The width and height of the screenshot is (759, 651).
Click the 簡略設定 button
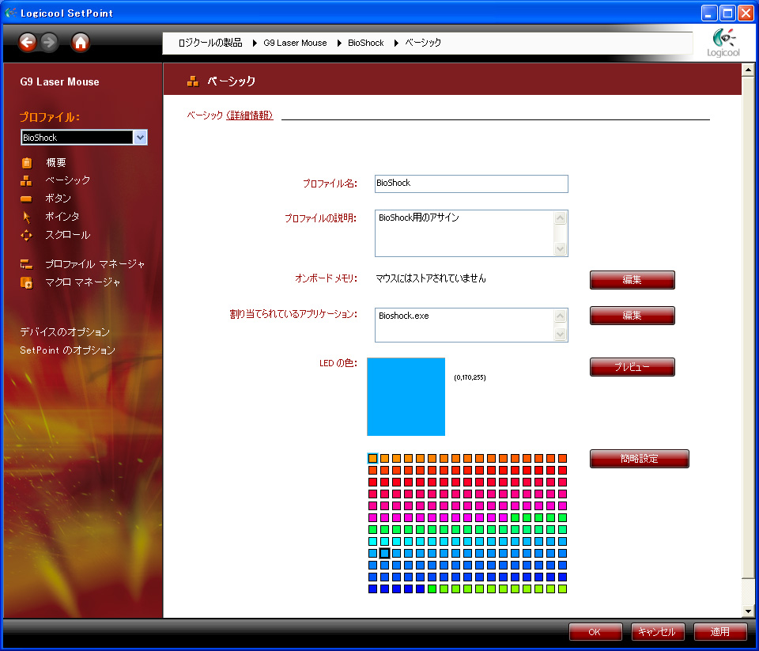[x=639, y=459]
